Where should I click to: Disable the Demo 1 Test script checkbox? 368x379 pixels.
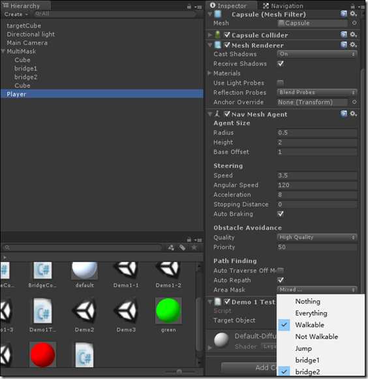227,301
